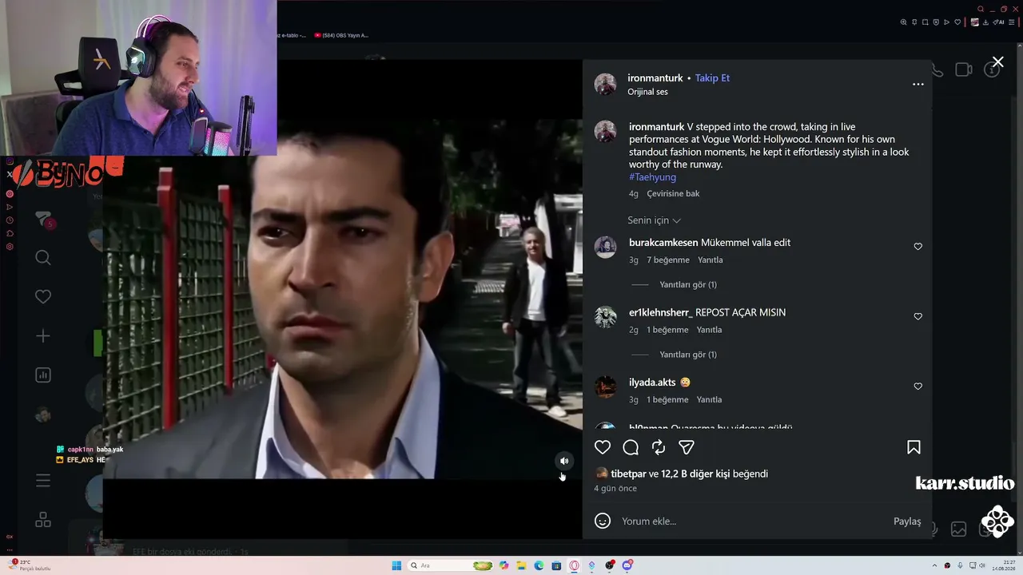Viewport: 1023px width, 575px height.
Task: Open the taskbar clock and date
Action: pyautogui.click(x=1005, y=565)
